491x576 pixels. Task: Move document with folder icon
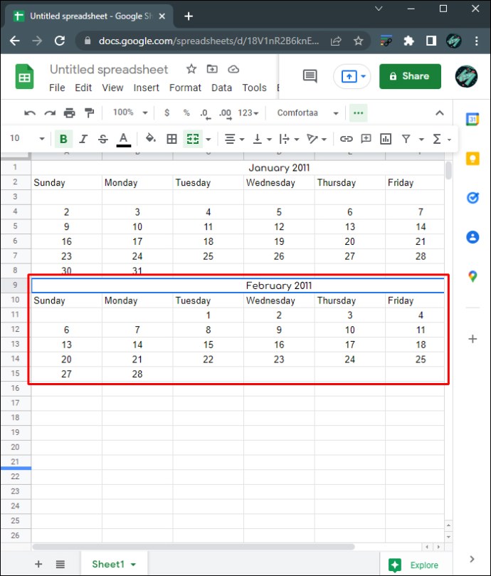[x=212, y=68]
